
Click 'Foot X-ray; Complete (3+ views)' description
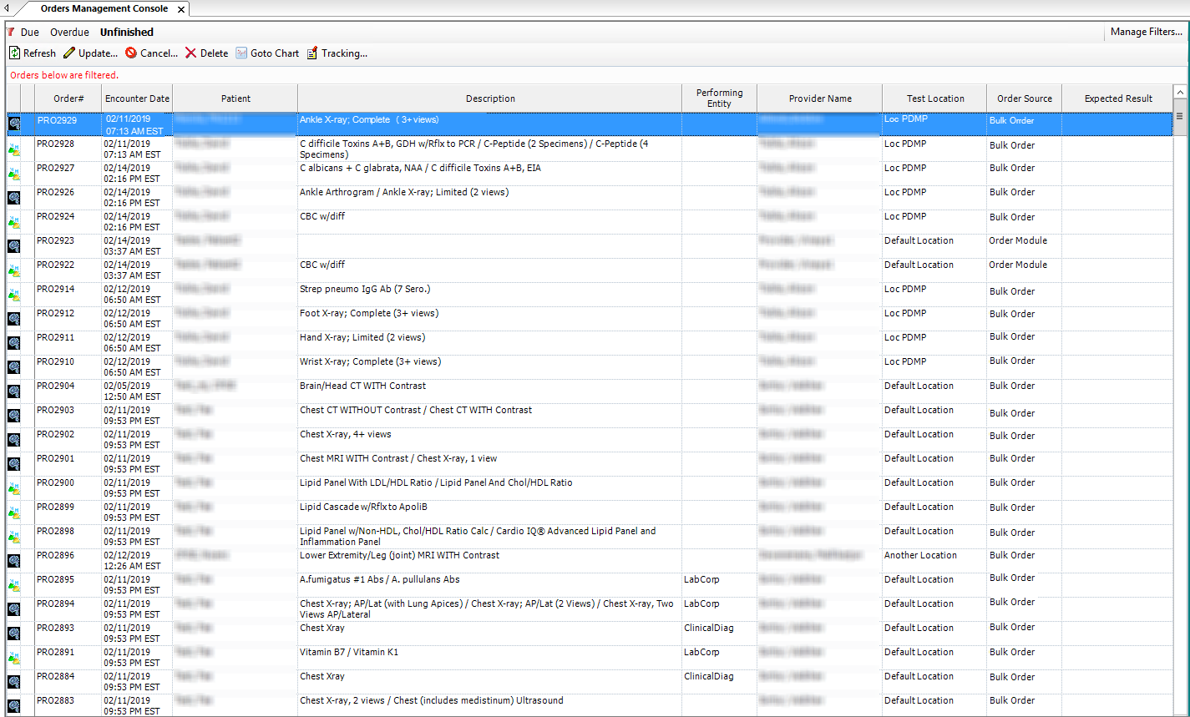[369, 314]
